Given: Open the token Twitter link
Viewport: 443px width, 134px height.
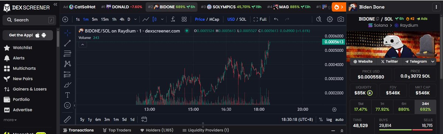Looking at the screenshot, I should pos(389,61).
